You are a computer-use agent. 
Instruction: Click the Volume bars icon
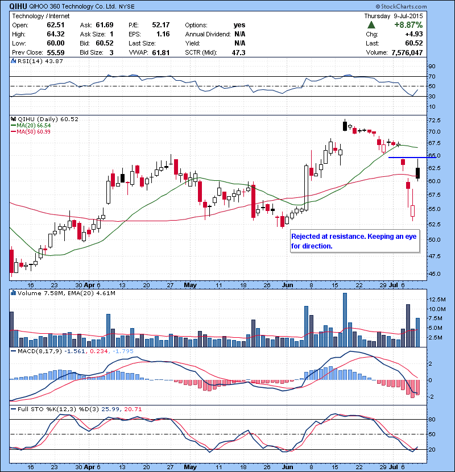point(13,293)
